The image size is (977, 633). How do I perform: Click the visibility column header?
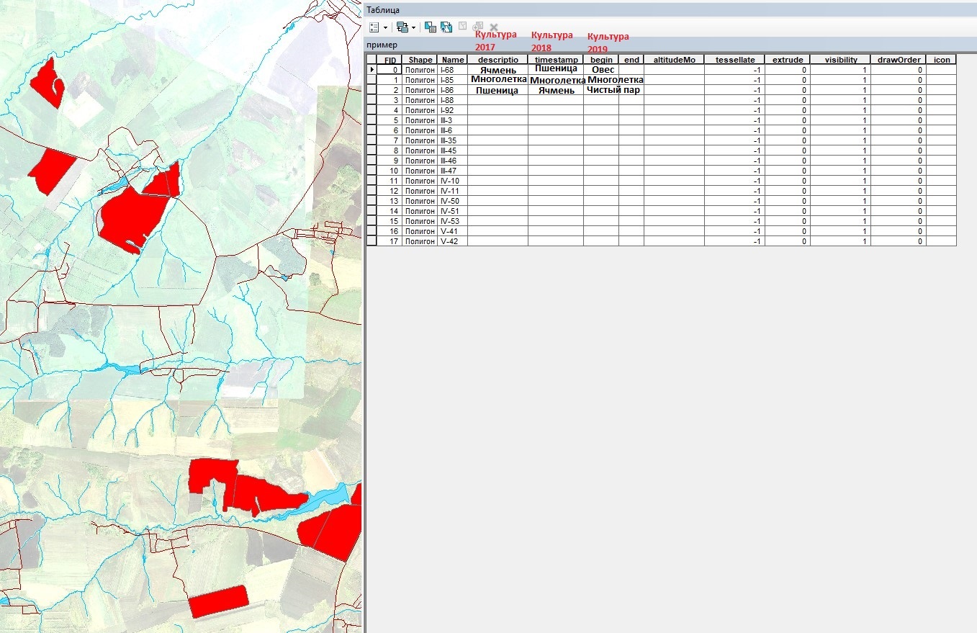coord(839,60)
